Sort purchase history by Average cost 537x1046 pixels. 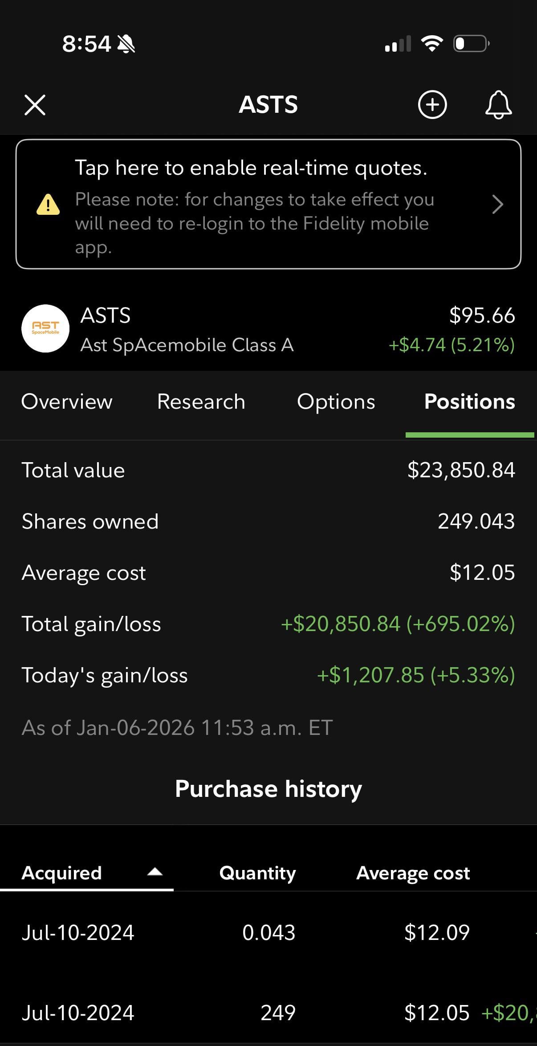[413, 873]
